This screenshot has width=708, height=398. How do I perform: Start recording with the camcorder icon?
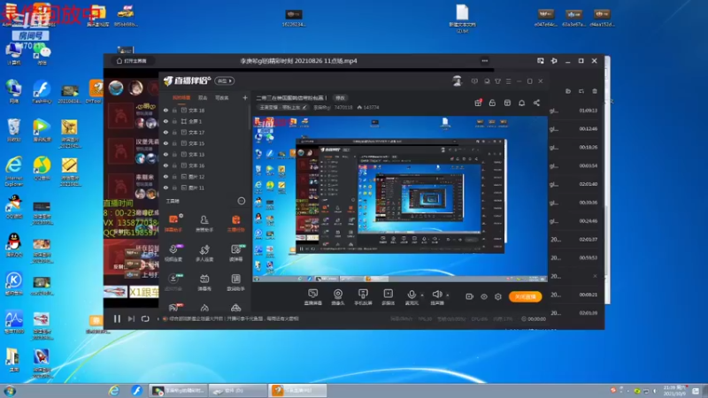coord(470,296)
